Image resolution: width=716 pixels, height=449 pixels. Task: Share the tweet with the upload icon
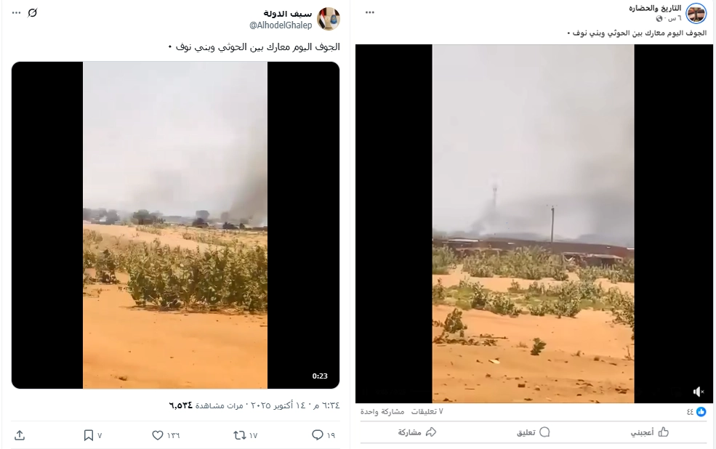click(20, 435)
